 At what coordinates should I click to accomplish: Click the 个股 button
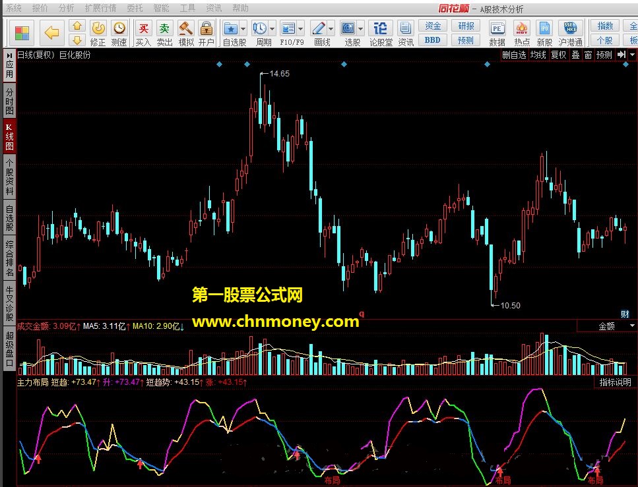(x=605, y=40)
